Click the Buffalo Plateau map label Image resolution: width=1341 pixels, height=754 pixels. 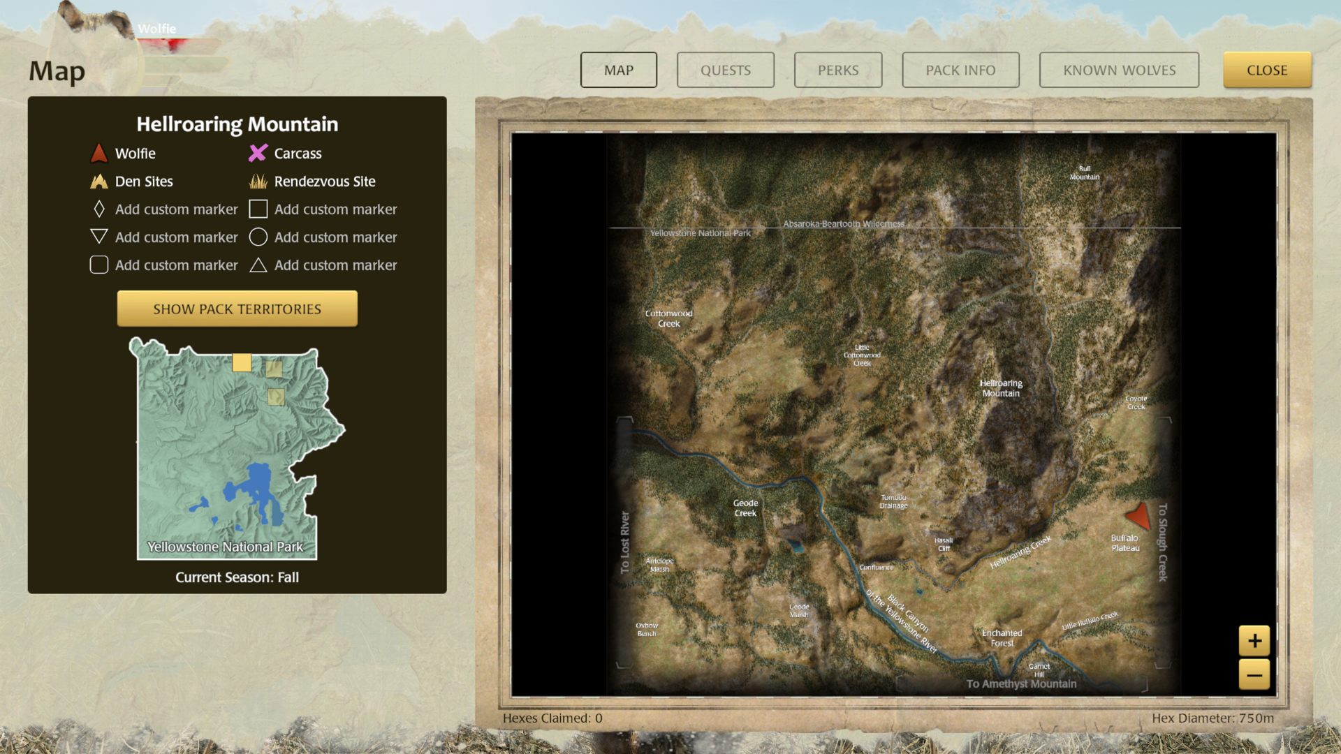tap(1124, 543)
